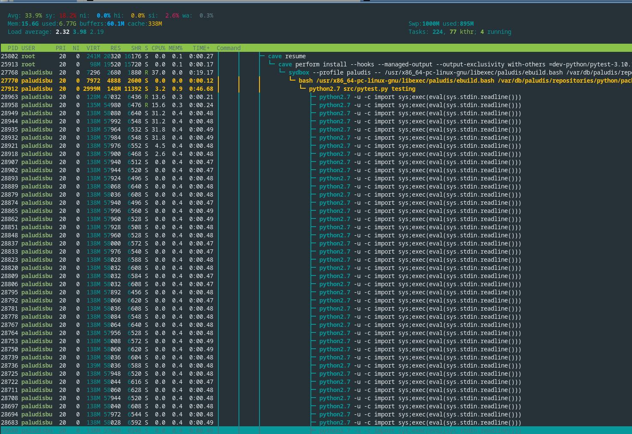Select process row with PID 28778
This screenshot has height=434, width=632.
pyautogui.click(x=316, y=317)
